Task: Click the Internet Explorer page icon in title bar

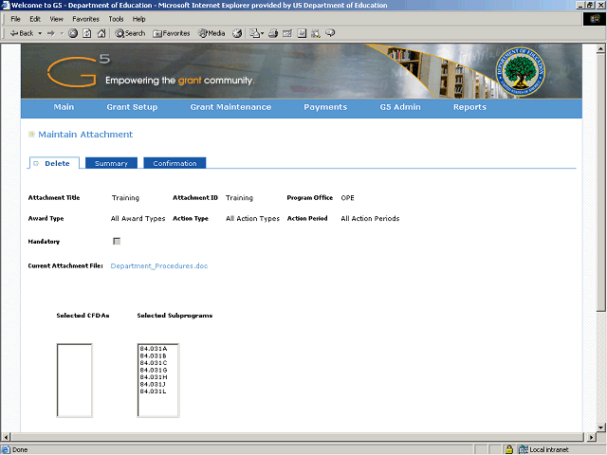Action: 6,5
